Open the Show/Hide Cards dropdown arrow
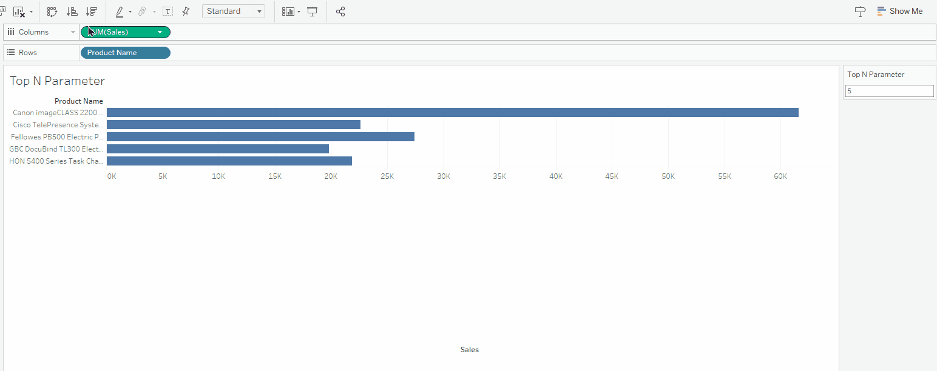Viewport: 937px width, 371px height. point(299,12)
